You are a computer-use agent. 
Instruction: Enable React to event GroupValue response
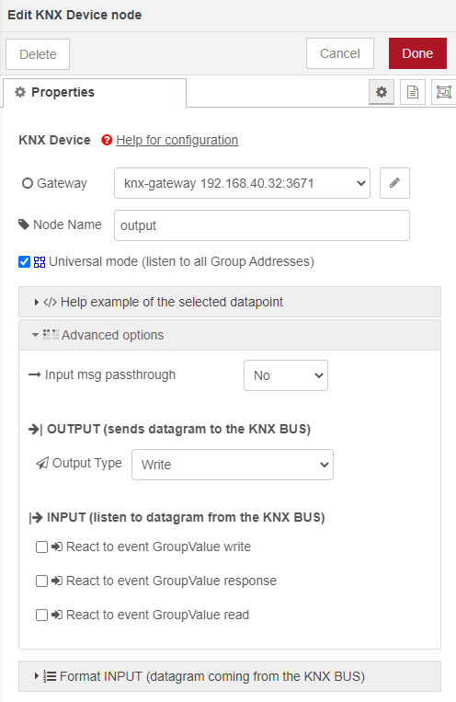point(41,581)
